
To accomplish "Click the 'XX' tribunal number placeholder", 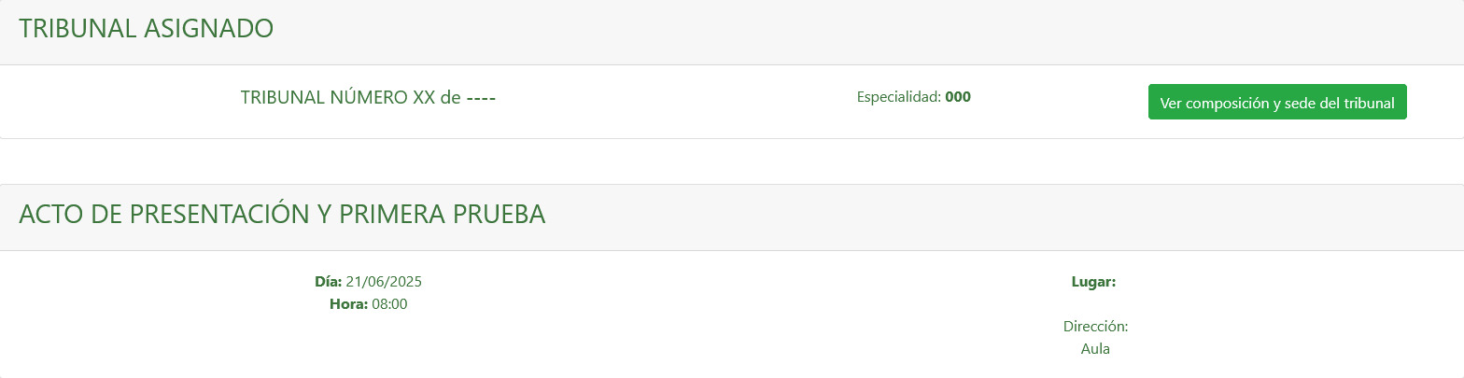I will coord(424,97).
